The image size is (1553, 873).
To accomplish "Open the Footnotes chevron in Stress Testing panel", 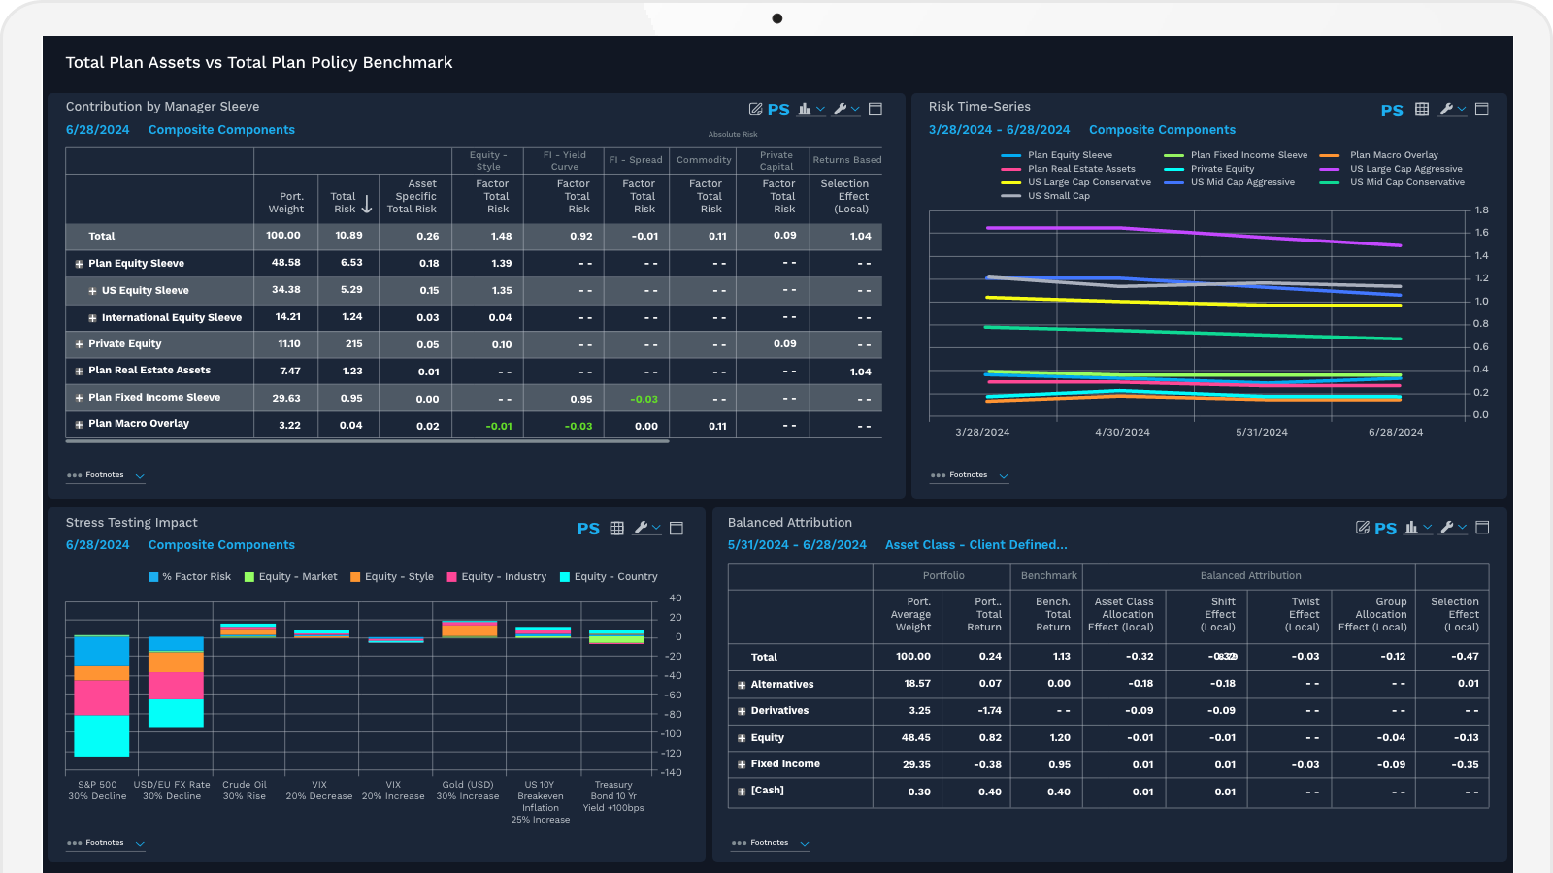I will (x=141, y=843).
